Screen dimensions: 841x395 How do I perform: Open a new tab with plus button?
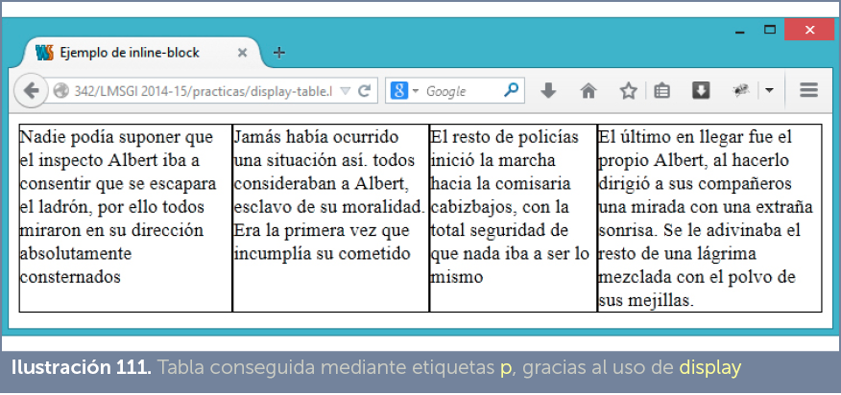point(279,53)
